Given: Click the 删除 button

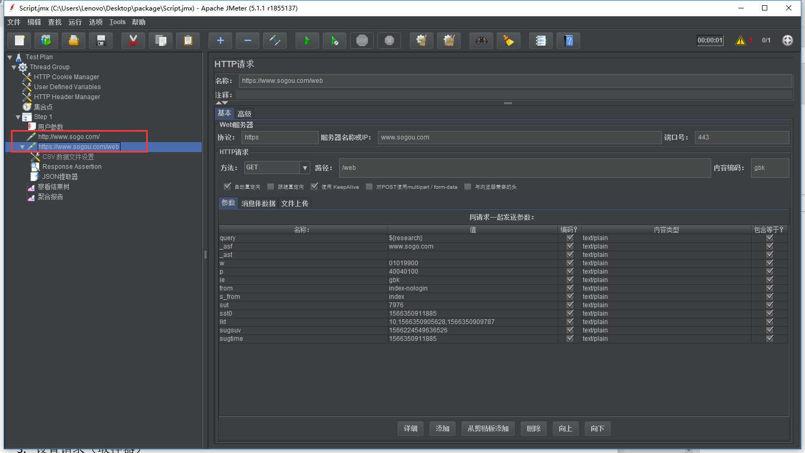Looking at the screenshot, I should point(534,428).
